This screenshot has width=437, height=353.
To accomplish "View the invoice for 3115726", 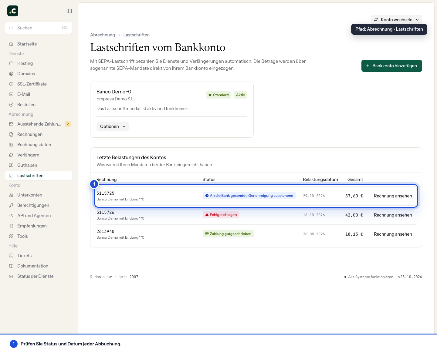I will pos(393,215).
